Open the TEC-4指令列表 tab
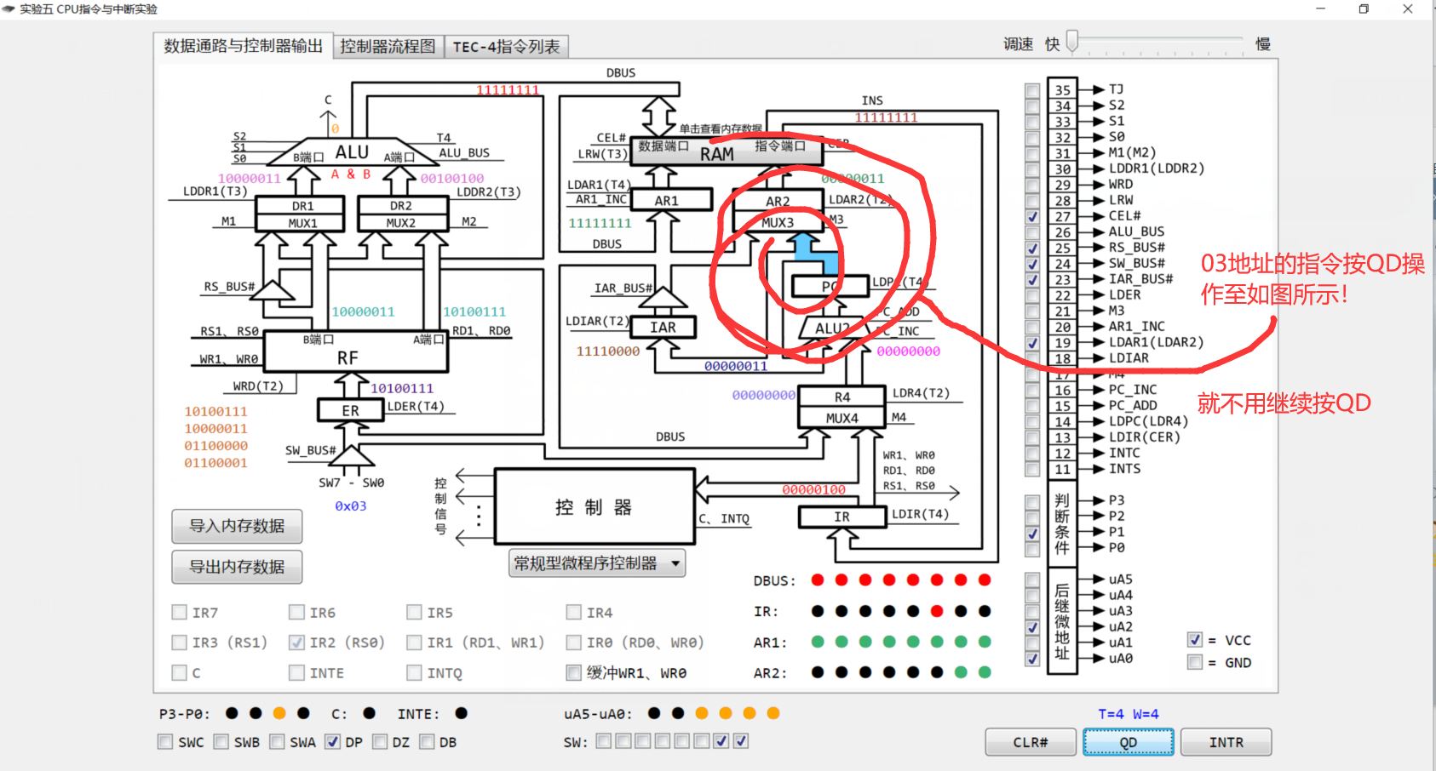The height and width of the screenshot is (771, 1436). [x=506, y=46]
